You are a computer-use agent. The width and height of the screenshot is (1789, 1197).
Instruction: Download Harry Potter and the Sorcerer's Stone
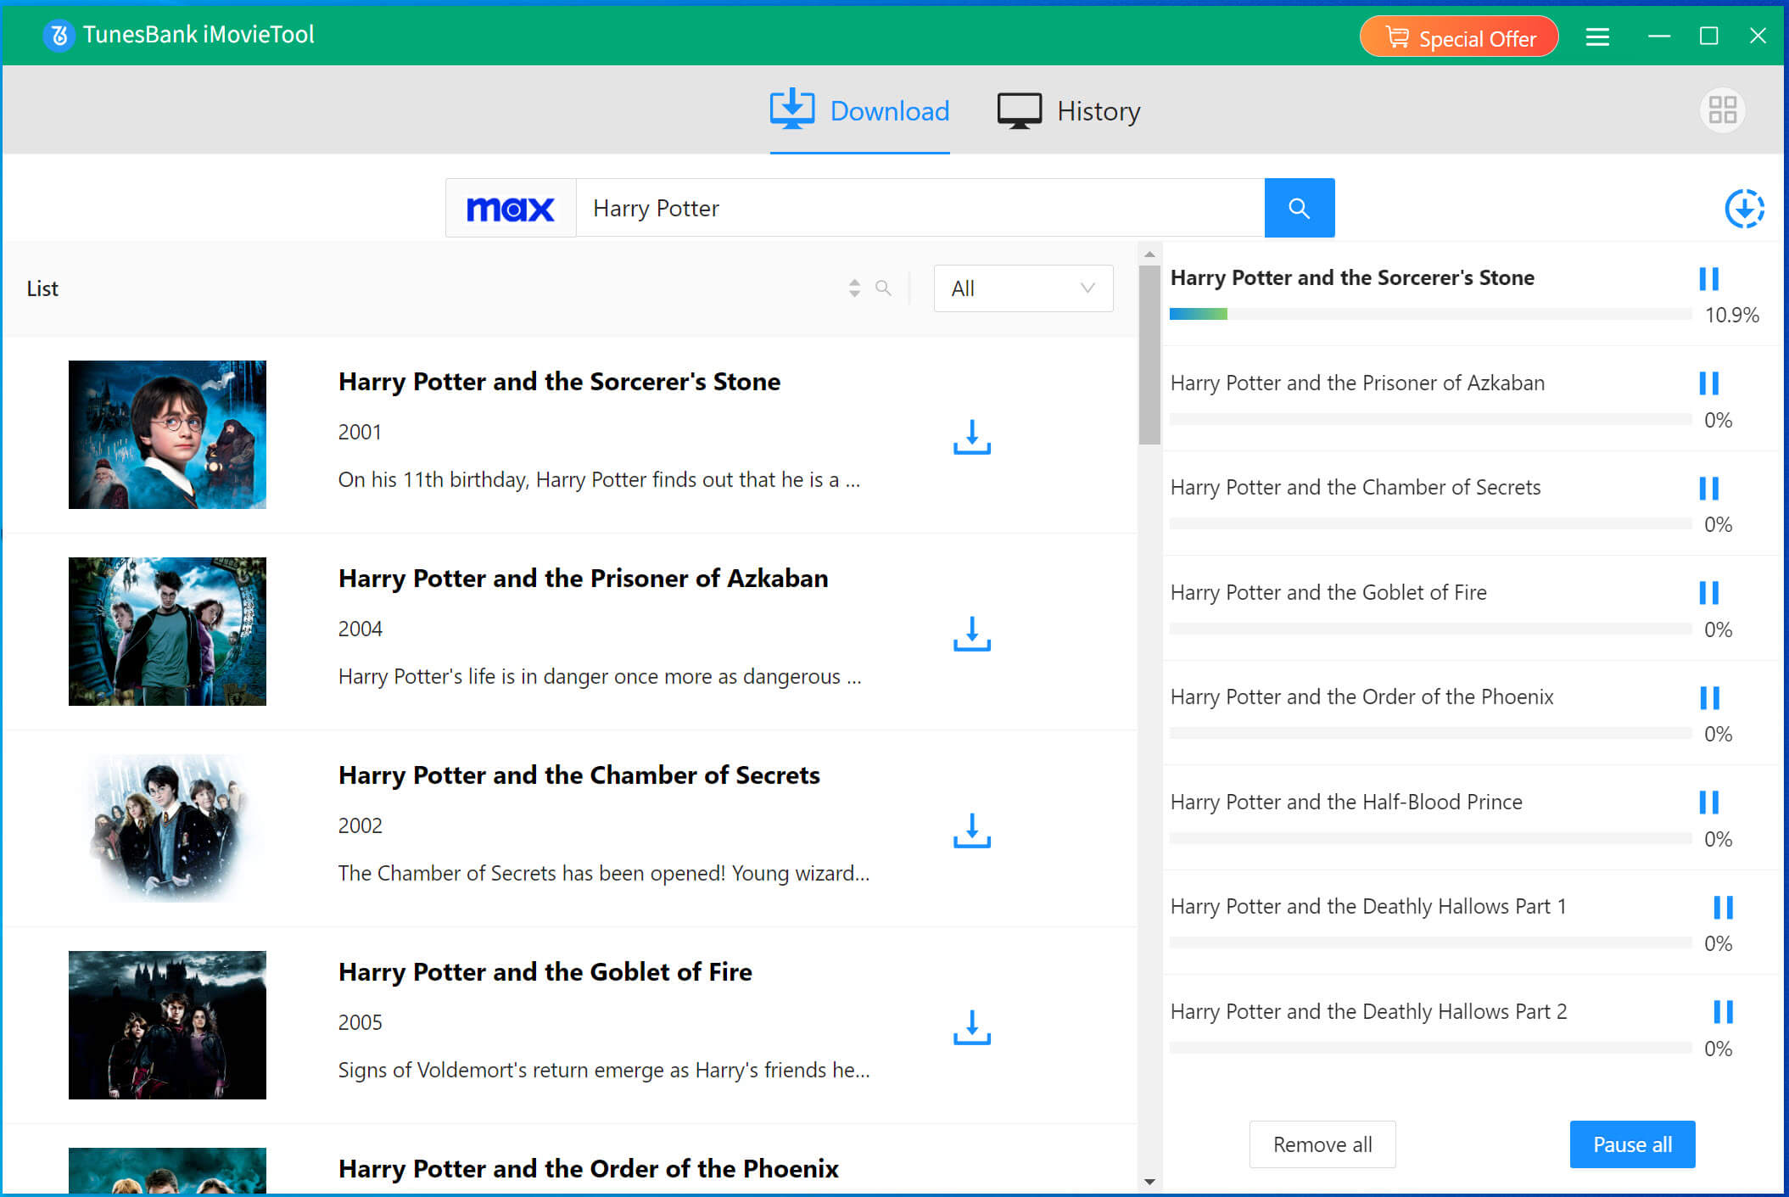pos(972,437)
